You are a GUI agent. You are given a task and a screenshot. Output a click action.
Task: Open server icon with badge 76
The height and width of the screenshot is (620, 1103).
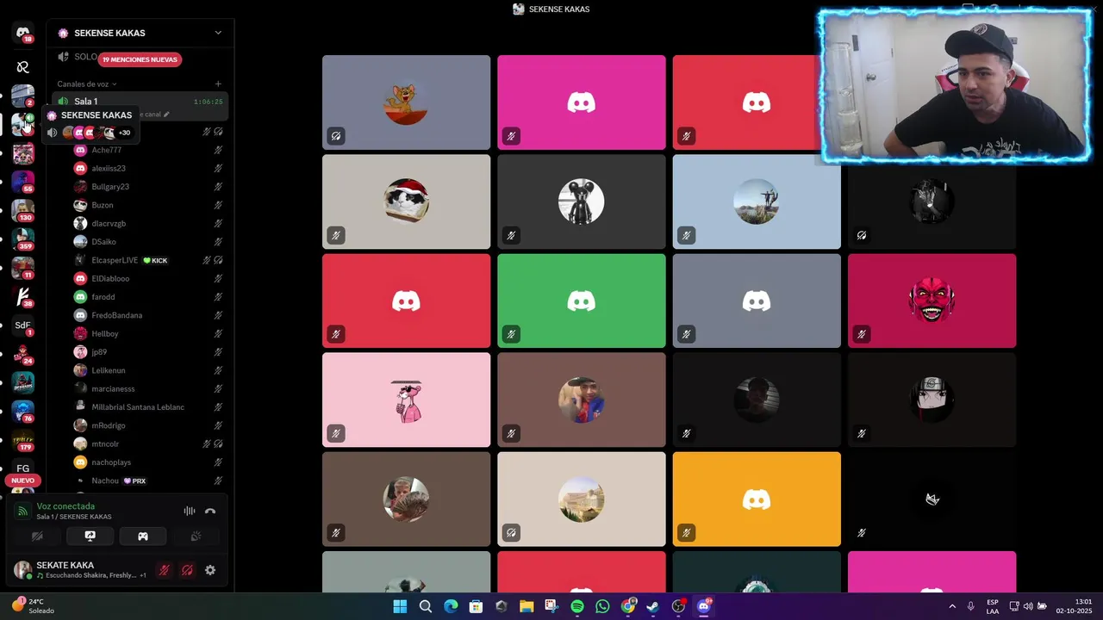pyautogui.click(x=23, y=412)
